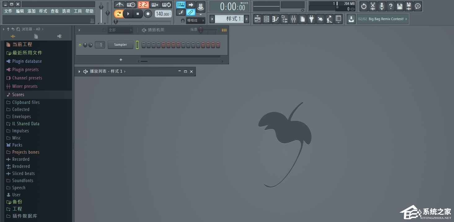Open the 文件 menu
This screenshot has width=454, height=222.
click(x=8, y=11)
